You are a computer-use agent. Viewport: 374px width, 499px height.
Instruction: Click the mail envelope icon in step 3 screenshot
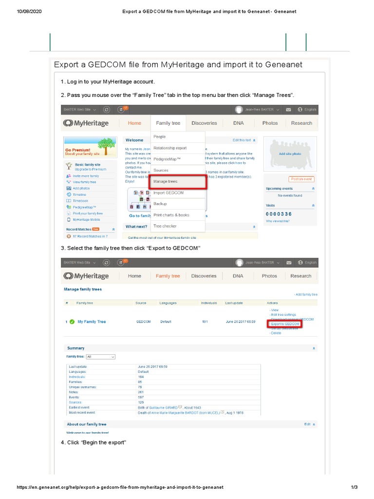289,263
